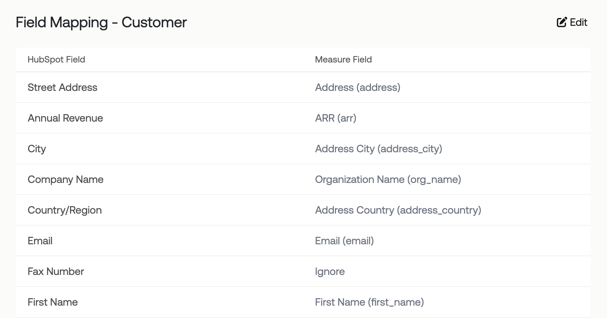This screenshot has width=607, height=318.
Task: Click Organization Name (org_name) value
Action: point(388,180)
